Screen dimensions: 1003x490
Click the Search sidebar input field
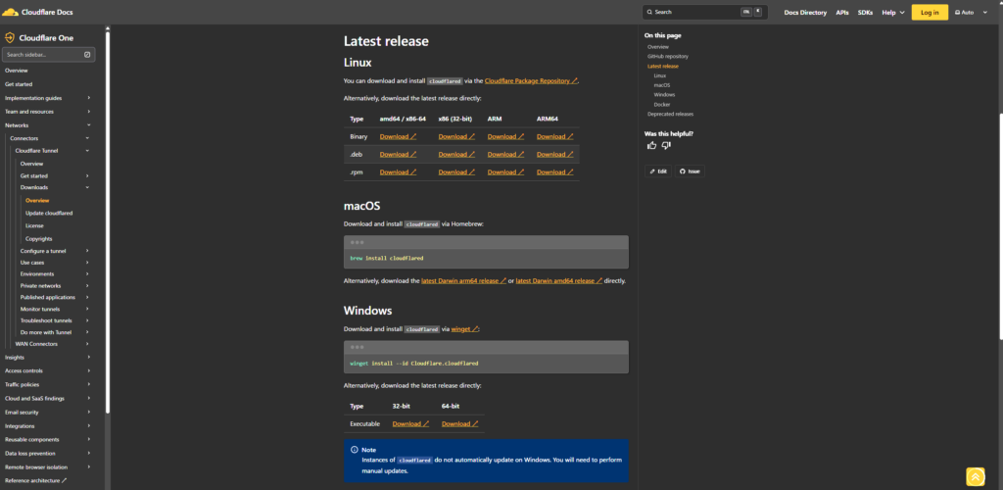pos(49,55)
